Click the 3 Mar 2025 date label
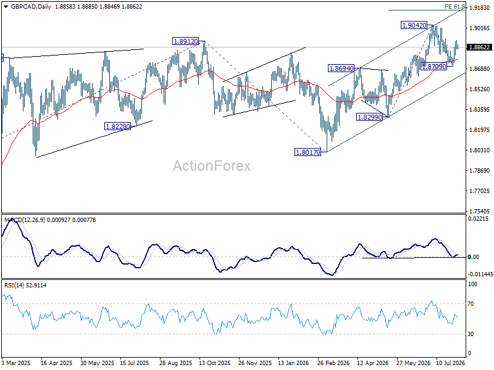Screen dimensions: 494x370 tap(16, 363)
